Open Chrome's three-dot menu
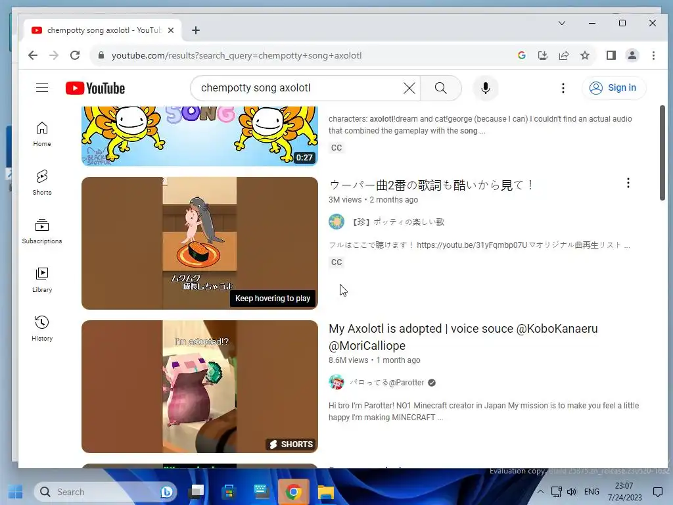Viewport: 673px width, 505px height. click(653, 55)
